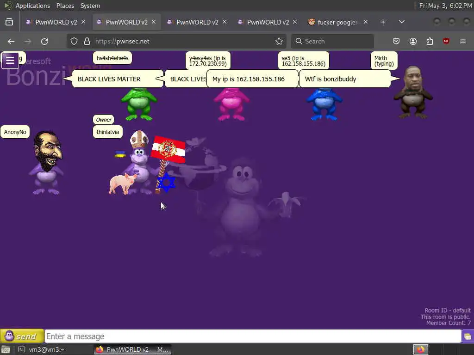
Task: Click the clock showing Fri May 3
Action: [445, 6]
